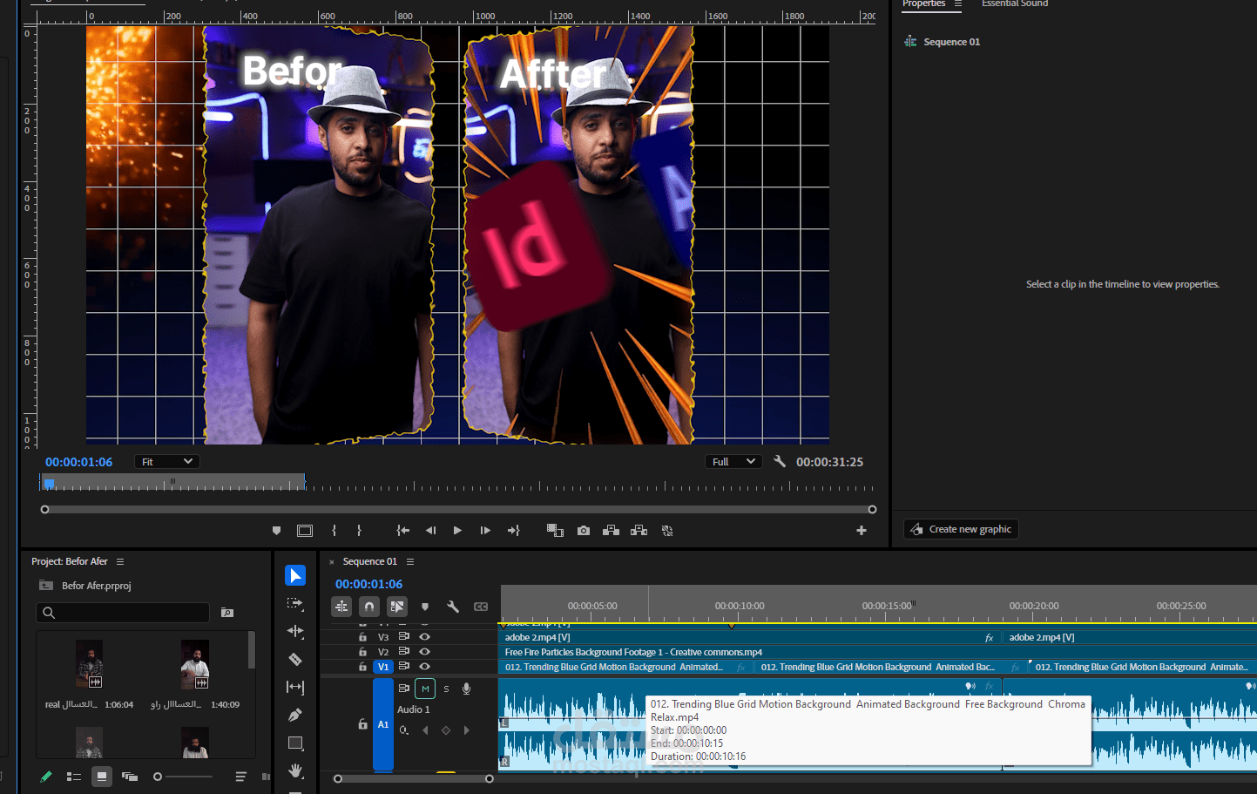Select the Ripple Edit tool
The width and height of the screenshot is (1257, 794).
295,631
